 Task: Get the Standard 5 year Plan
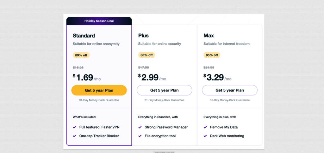click(99, 90)
